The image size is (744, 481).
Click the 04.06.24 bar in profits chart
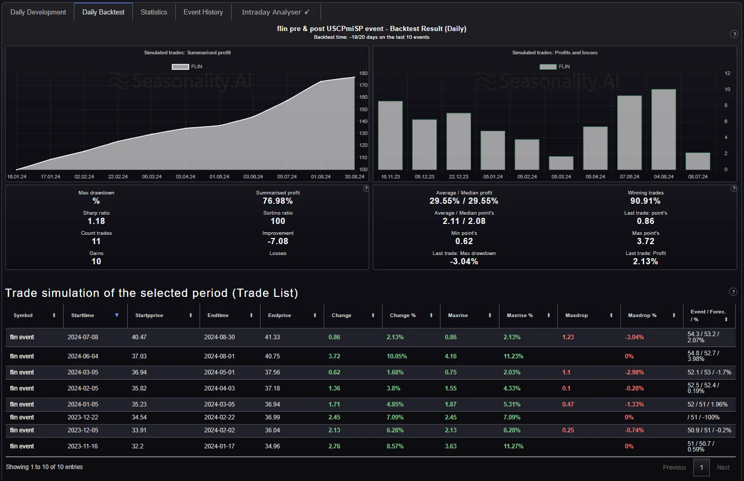click(x=663, y=129)
